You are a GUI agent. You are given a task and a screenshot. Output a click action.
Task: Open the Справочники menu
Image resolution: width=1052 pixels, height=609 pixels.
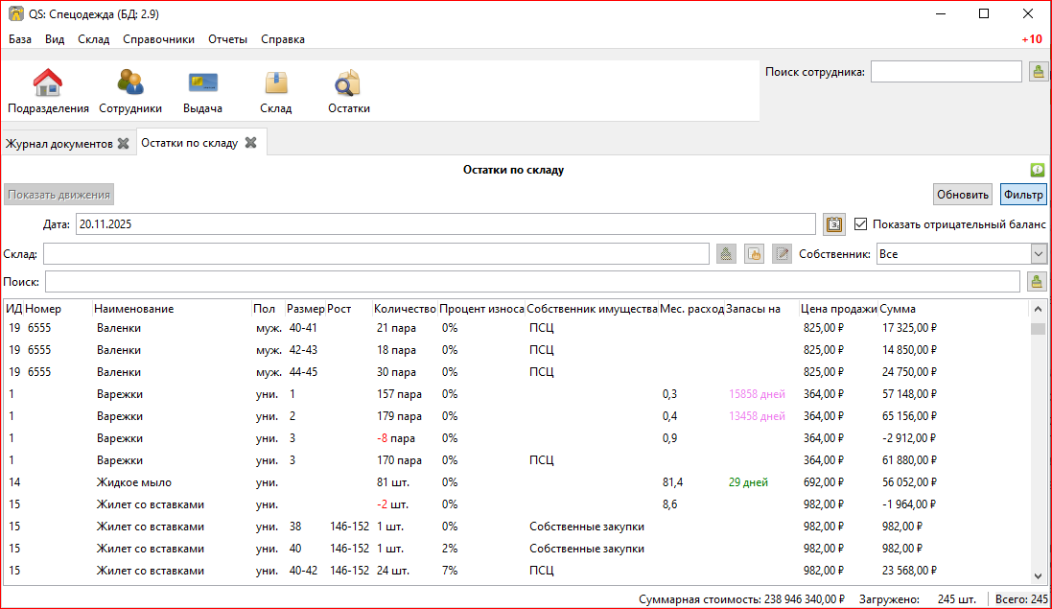click(x=158, y=39)
